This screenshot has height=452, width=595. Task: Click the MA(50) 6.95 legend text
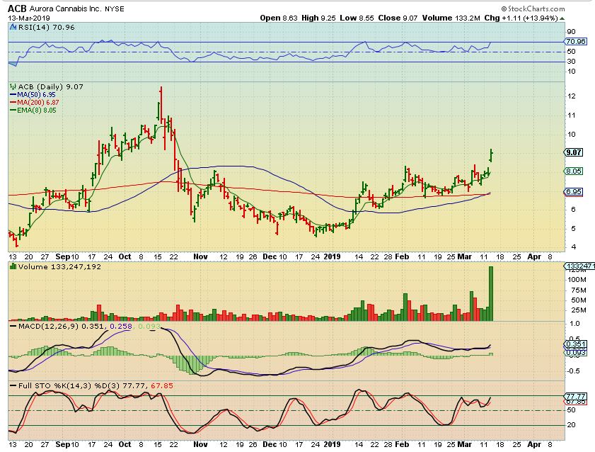click(36, 94)
